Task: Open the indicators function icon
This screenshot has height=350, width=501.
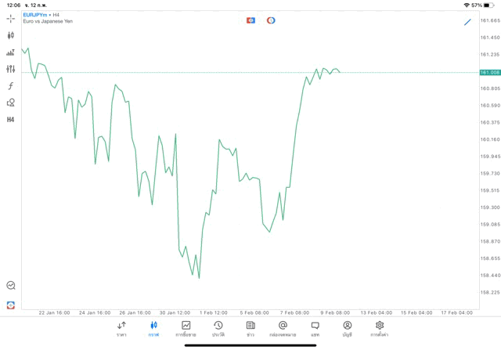Action: pyautogui.click(x=11, y=86)
